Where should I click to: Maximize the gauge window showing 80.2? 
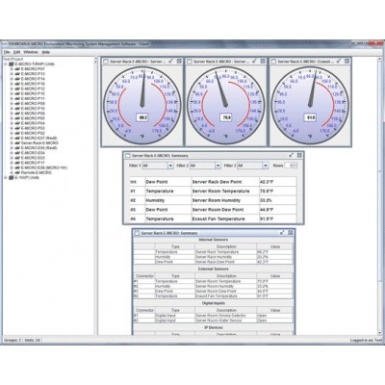point(170,61)
